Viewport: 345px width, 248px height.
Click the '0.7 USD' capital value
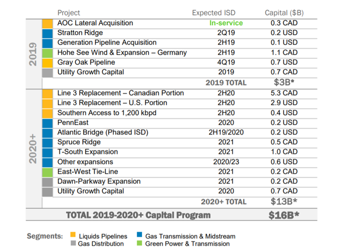click(284, 62)
